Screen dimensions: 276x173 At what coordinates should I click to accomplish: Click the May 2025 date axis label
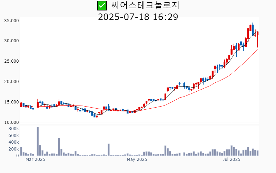[137, 160]
